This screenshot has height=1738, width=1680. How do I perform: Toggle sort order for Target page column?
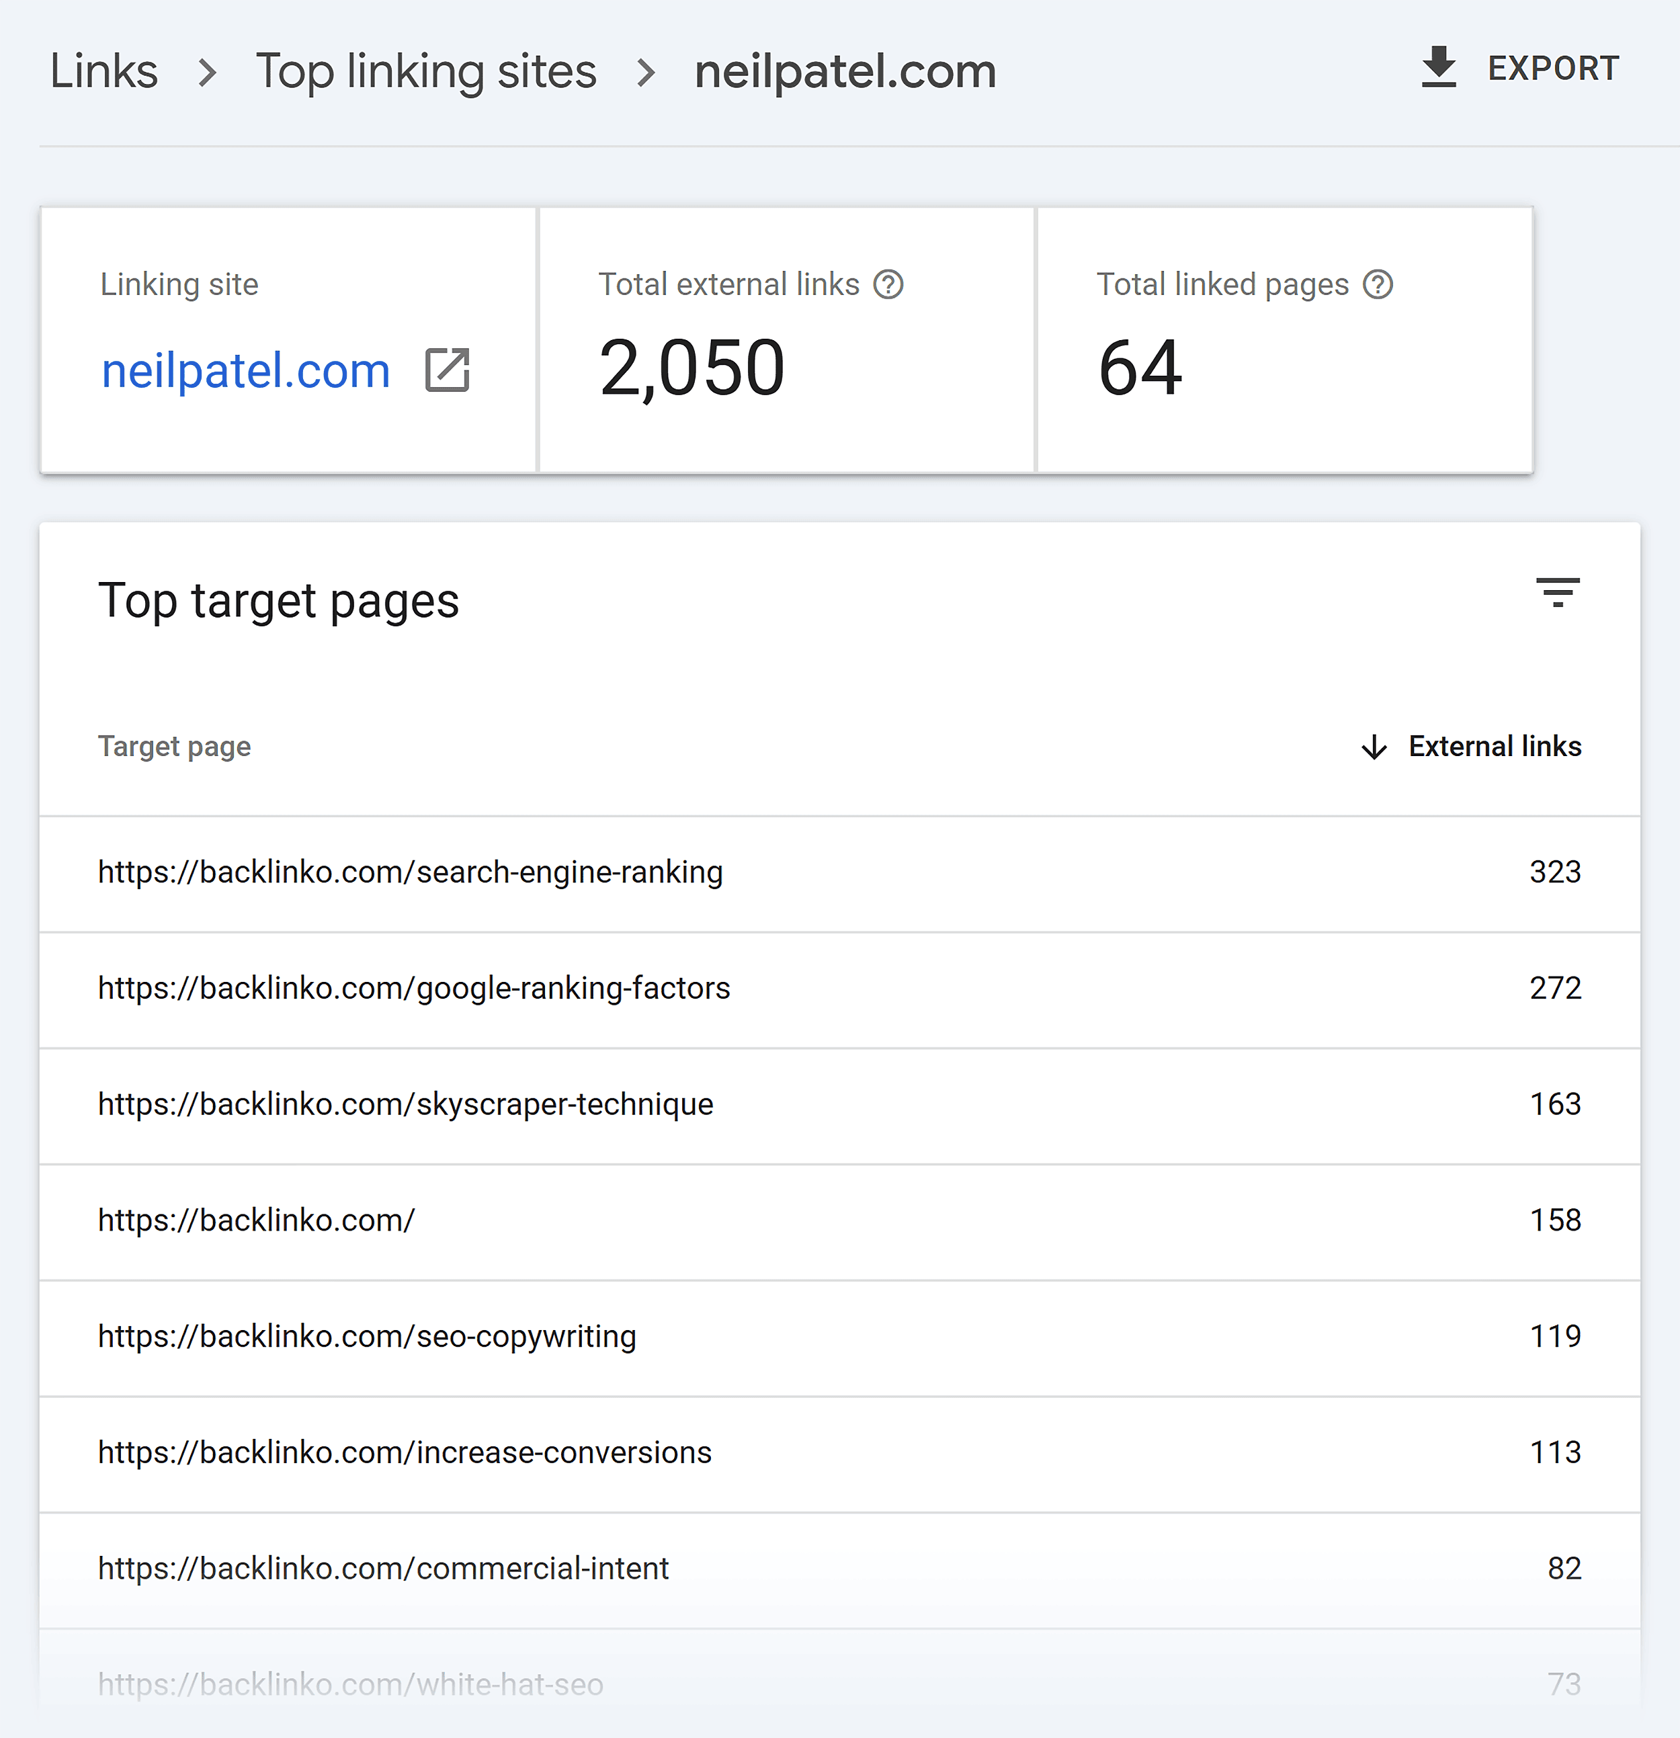[x=174, y=747]
